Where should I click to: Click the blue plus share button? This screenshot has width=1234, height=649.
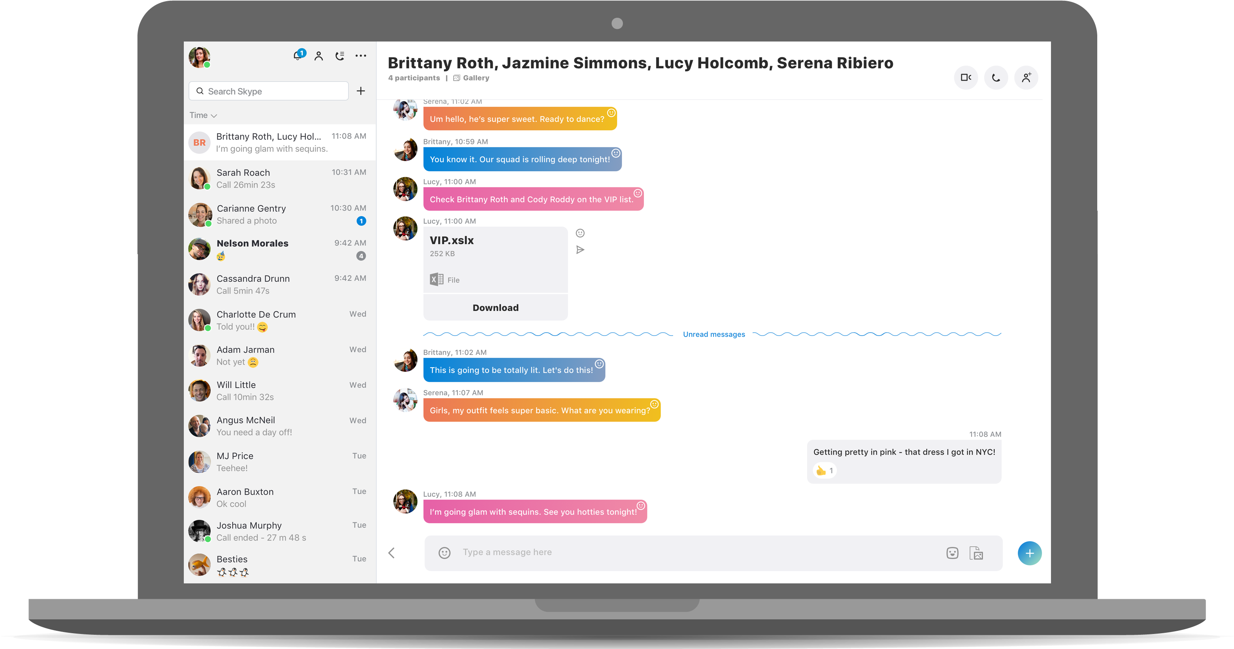tap(1029, 553)
